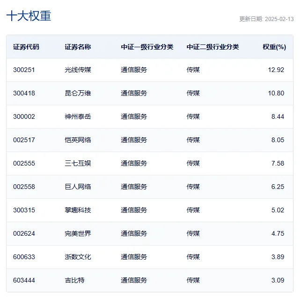The width and height of the screenshot is (301, 297).
Task: Select stock code 600633
Action: tap(24, 257)
